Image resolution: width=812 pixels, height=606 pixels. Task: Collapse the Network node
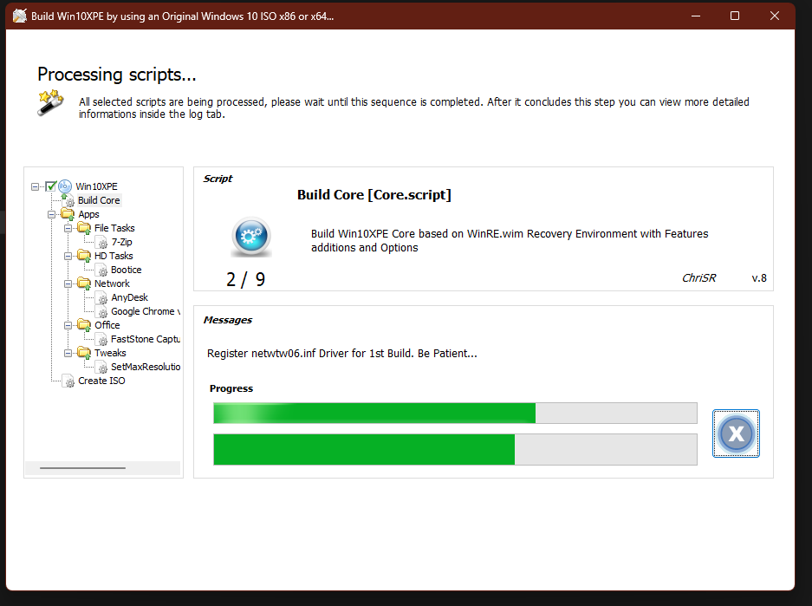click(x=68, y=283)
